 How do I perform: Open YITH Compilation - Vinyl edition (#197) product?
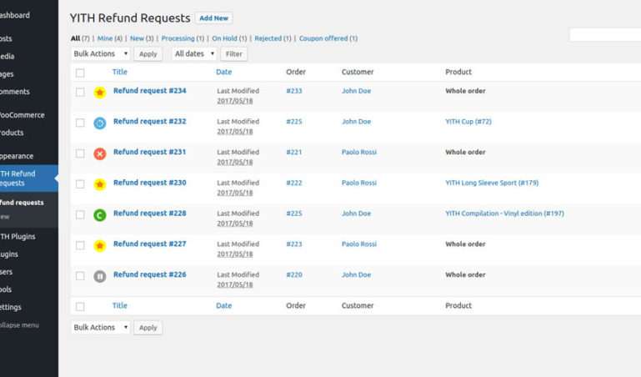tap(504, 214)
